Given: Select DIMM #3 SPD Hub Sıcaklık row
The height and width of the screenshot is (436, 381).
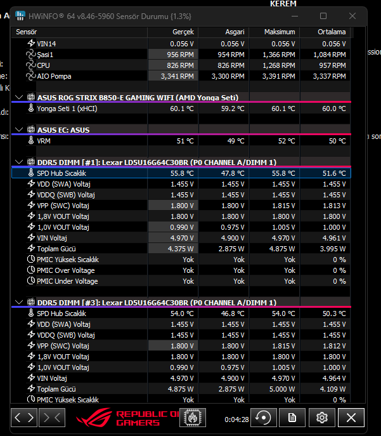Looking at the screenshot, I should (181, 314).
